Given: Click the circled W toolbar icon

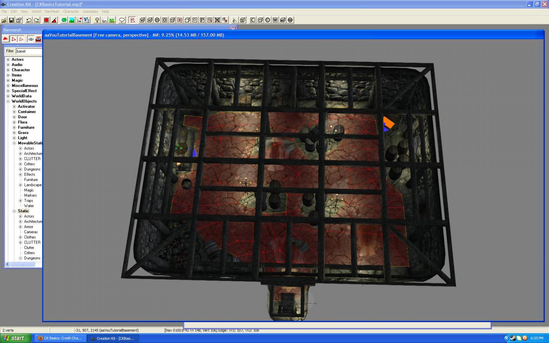Looking at the screenshot, I should point(290,20).
